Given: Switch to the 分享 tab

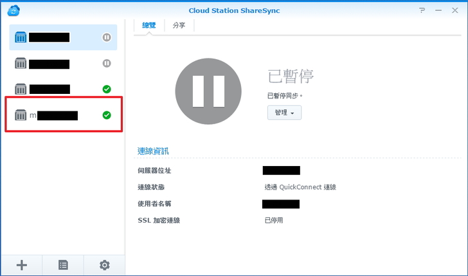Looking at the screenshot, I should click(179, 25).
